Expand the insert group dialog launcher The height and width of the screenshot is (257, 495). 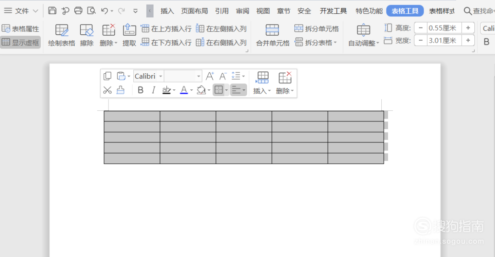[x=247, y=50]
